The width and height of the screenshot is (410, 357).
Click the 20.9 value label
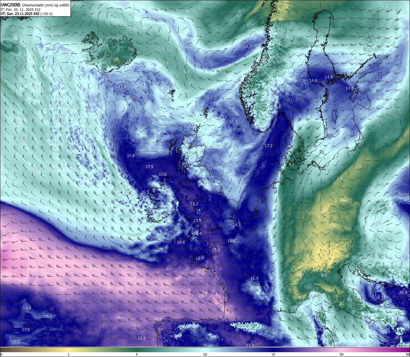(x=403, y=293)
